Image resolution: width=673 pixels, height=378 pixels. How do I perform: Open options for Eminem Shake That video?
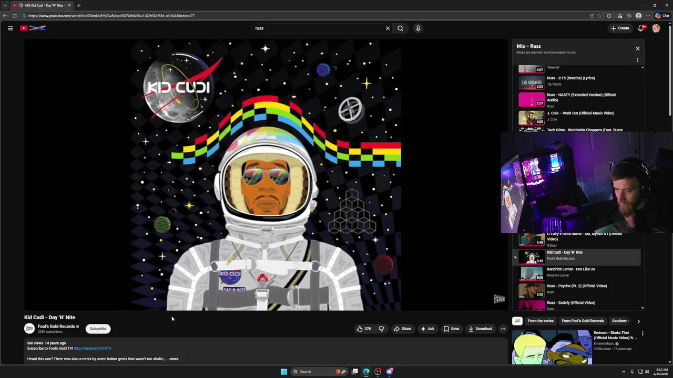click(x=643, y=333)
